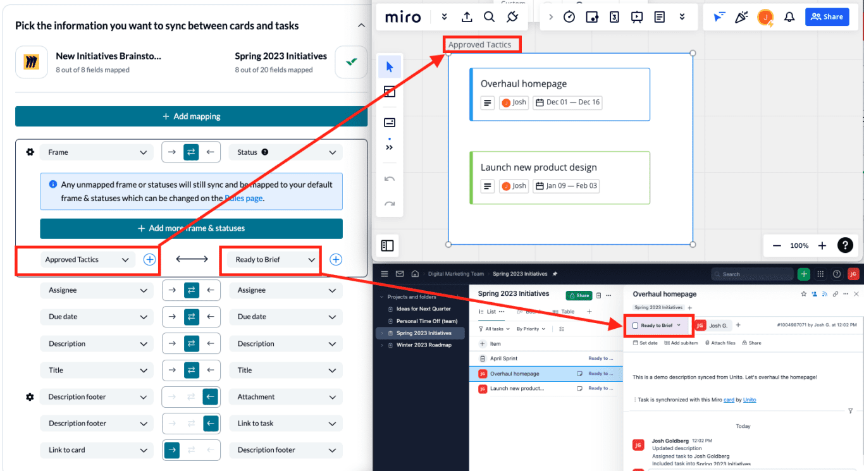The width and height of the screenshot is (864, 471).
Task: Open left Due date field dropdown
Action: [x=96, y=317]
